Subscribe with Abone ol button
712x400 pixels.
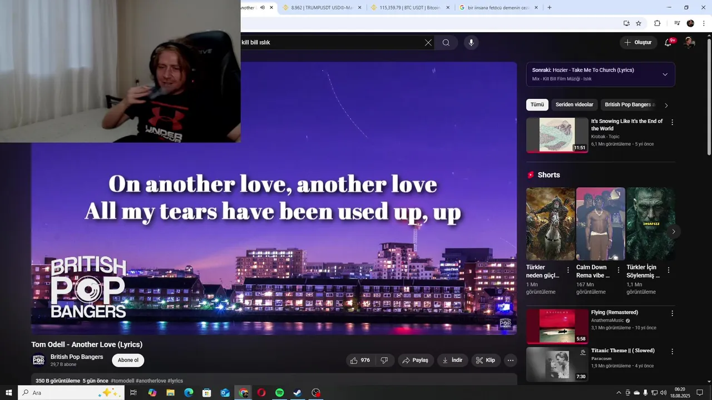coord(128,360)
